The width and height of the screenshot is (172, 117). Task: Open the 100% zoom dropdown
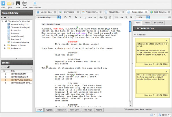[143, 17]
